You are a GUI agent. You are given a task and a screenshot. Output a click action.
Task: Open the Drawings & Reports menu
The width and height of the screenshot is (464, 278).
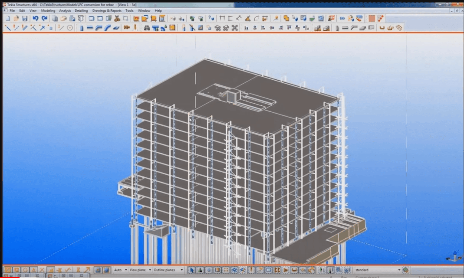[107, 11]
